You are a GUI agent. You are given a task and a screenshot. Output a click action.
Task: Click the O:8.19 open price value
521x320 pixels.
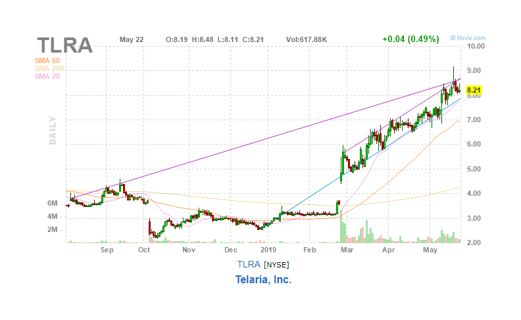pos(177,39)
